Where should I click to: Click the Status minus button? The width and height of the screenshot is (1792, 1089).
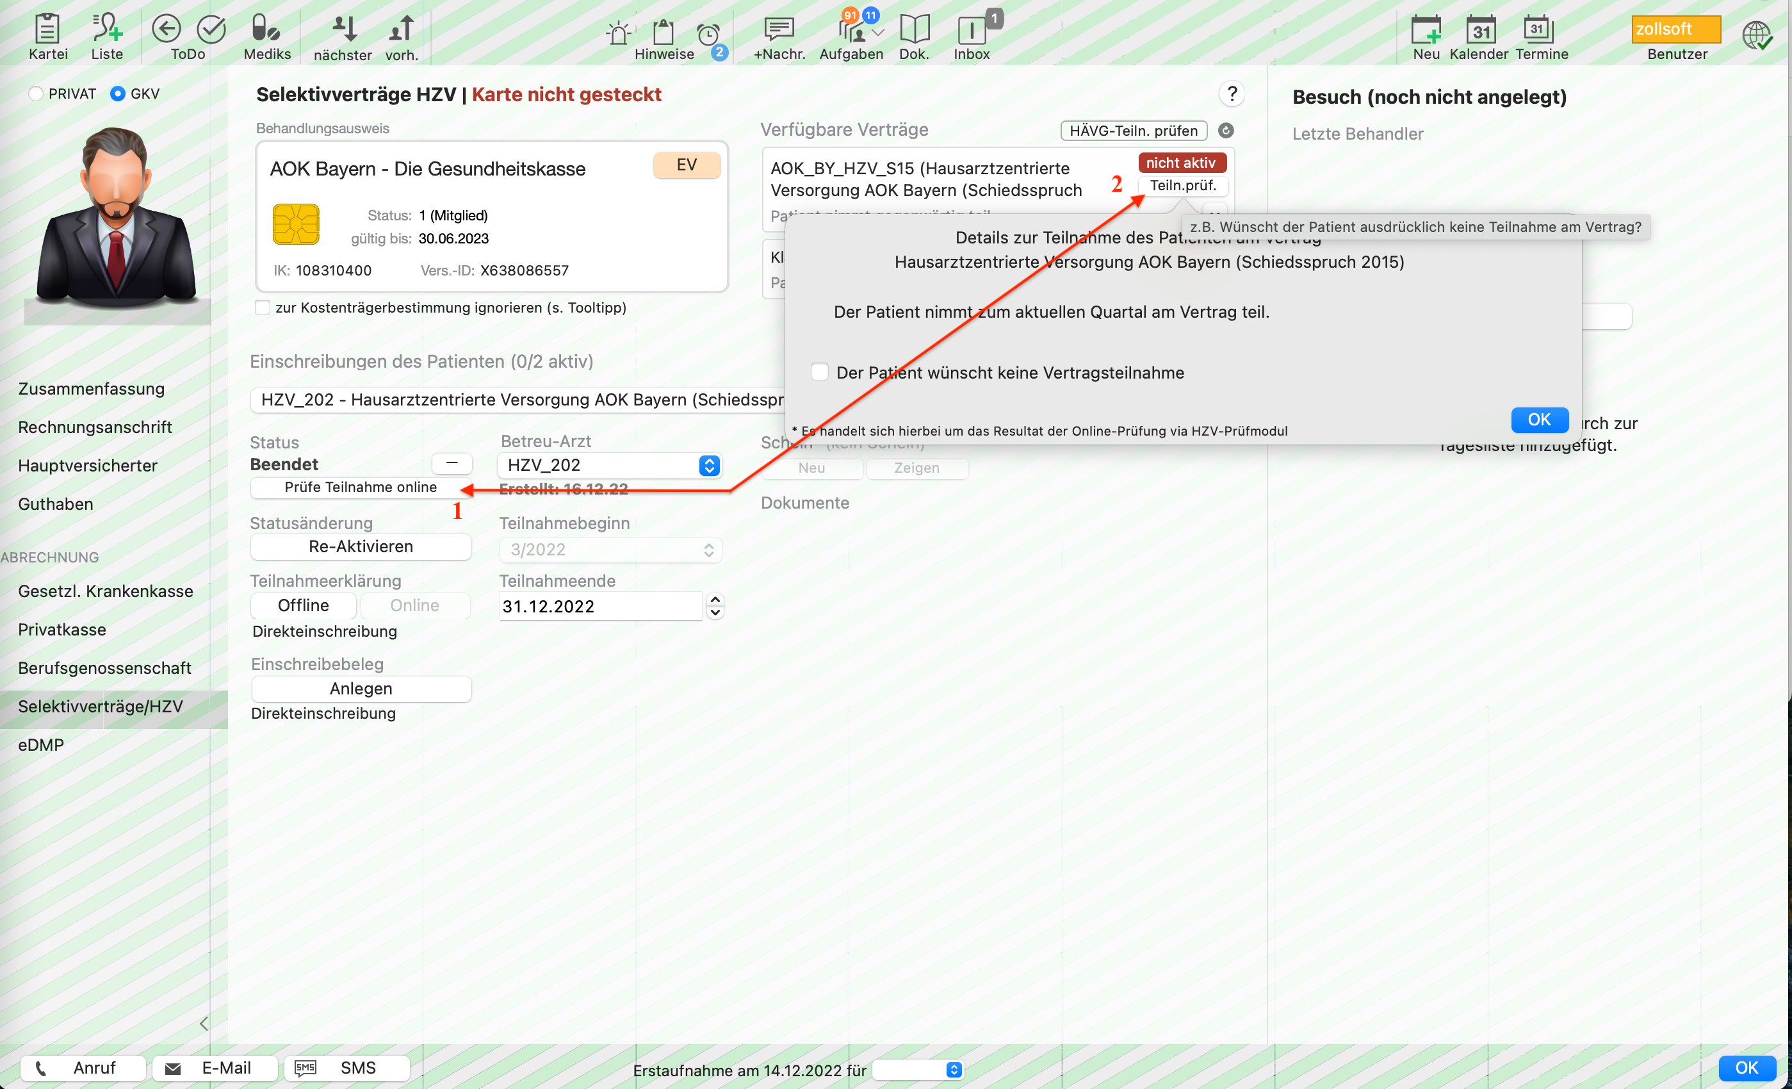pos(452,463)
